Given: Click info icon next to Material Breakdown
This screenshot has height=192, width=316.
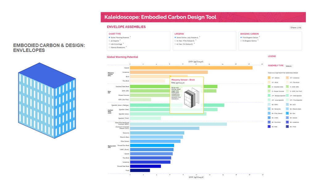Looking at the screenshot, I should click(127, 47).
